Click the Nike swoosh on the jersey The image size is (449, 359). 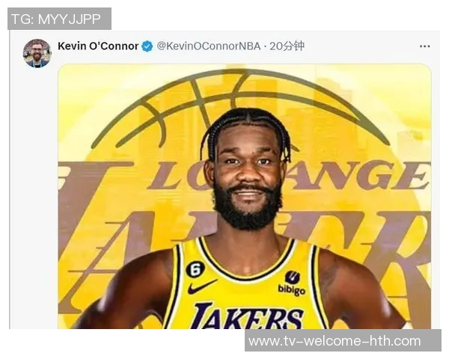[202, 286]
